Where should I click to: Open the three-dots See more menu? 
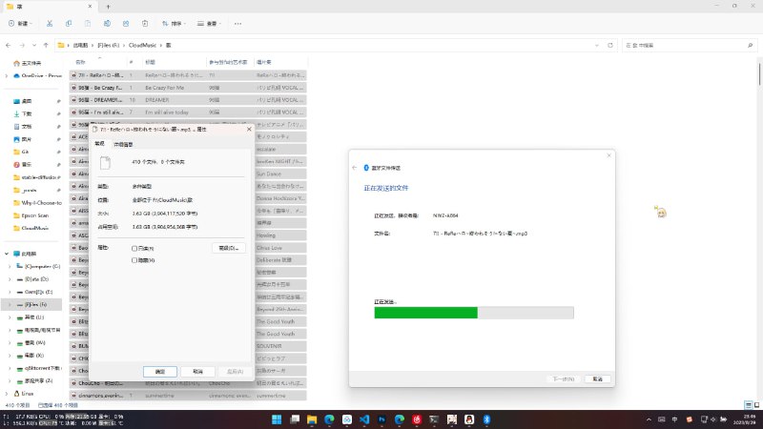pyautogui.click(x=237, y=23)
